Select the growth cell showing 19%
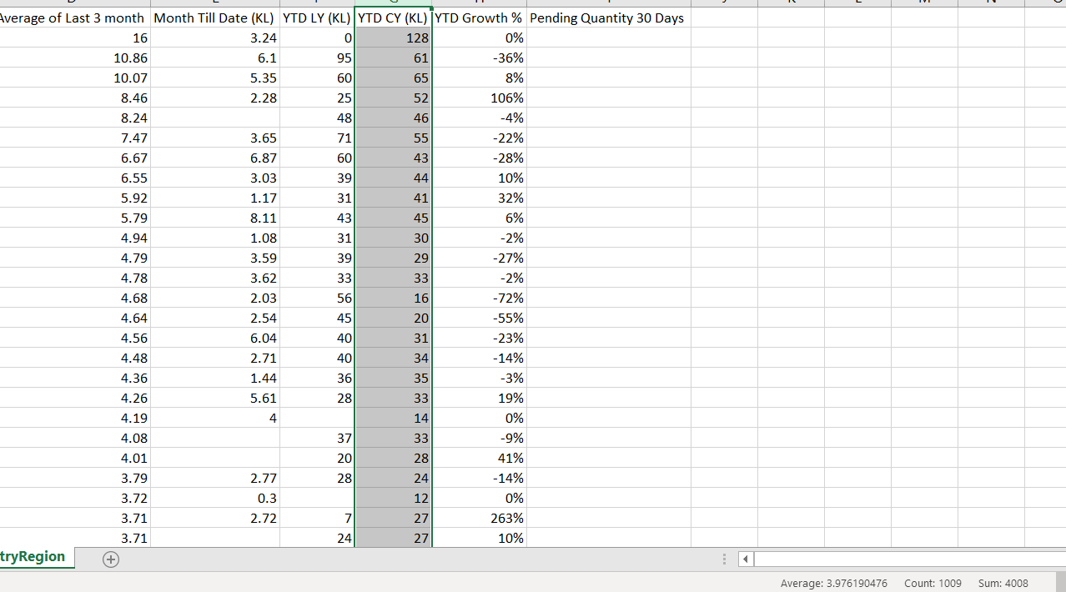This screenshot has width=1066, height=592. coord(479,398)
